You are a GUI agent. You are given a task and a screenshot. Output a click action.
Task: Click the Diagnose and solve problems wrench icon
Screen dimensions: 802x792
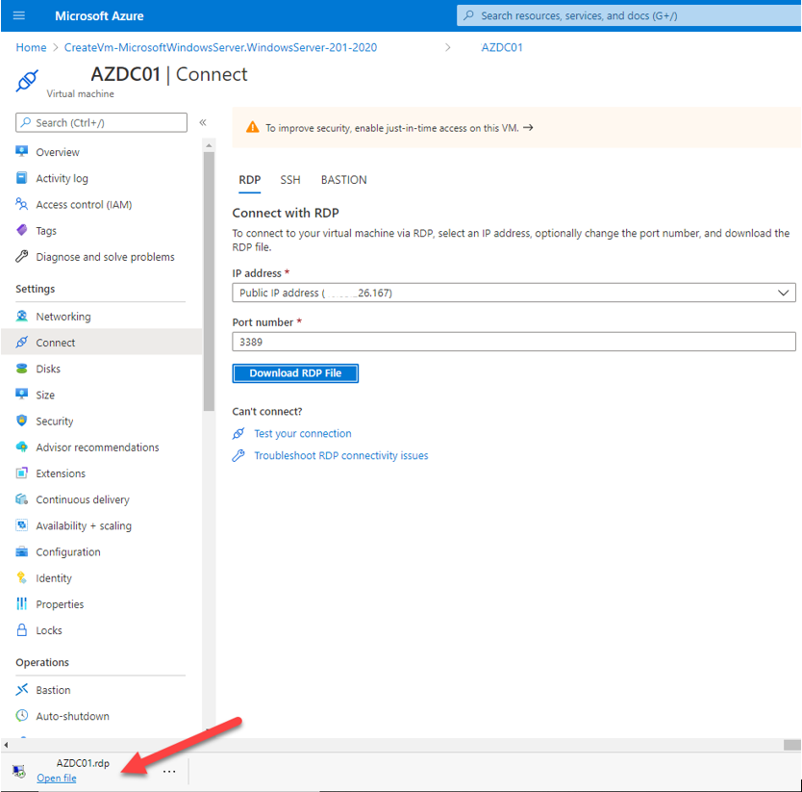pos(21,256)
